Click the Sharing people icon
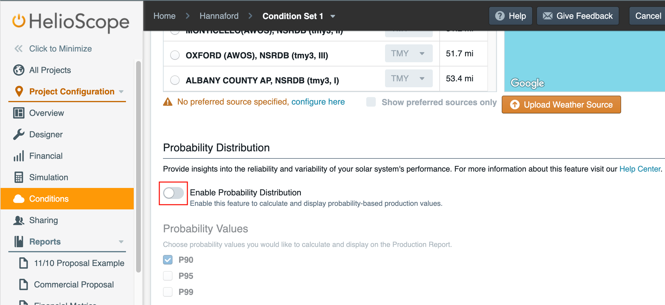665x305 pixels. tap(19, 220)
